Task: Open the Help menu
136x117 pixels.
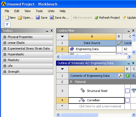Action: point(63,11)
